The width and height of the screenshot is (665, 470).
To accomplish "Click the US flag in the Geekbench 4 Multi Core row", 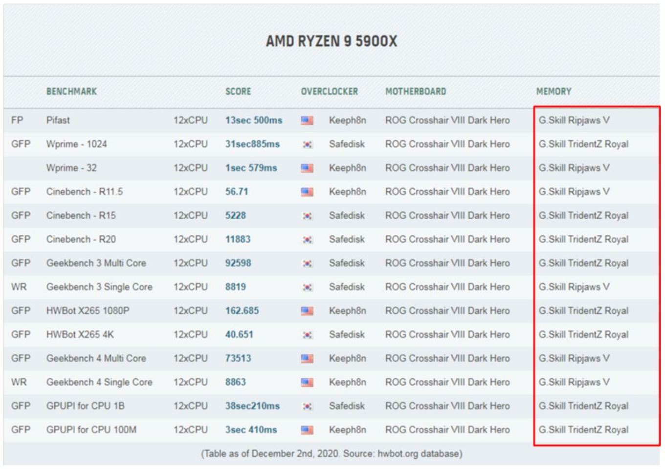I will (x=307, y=359).
